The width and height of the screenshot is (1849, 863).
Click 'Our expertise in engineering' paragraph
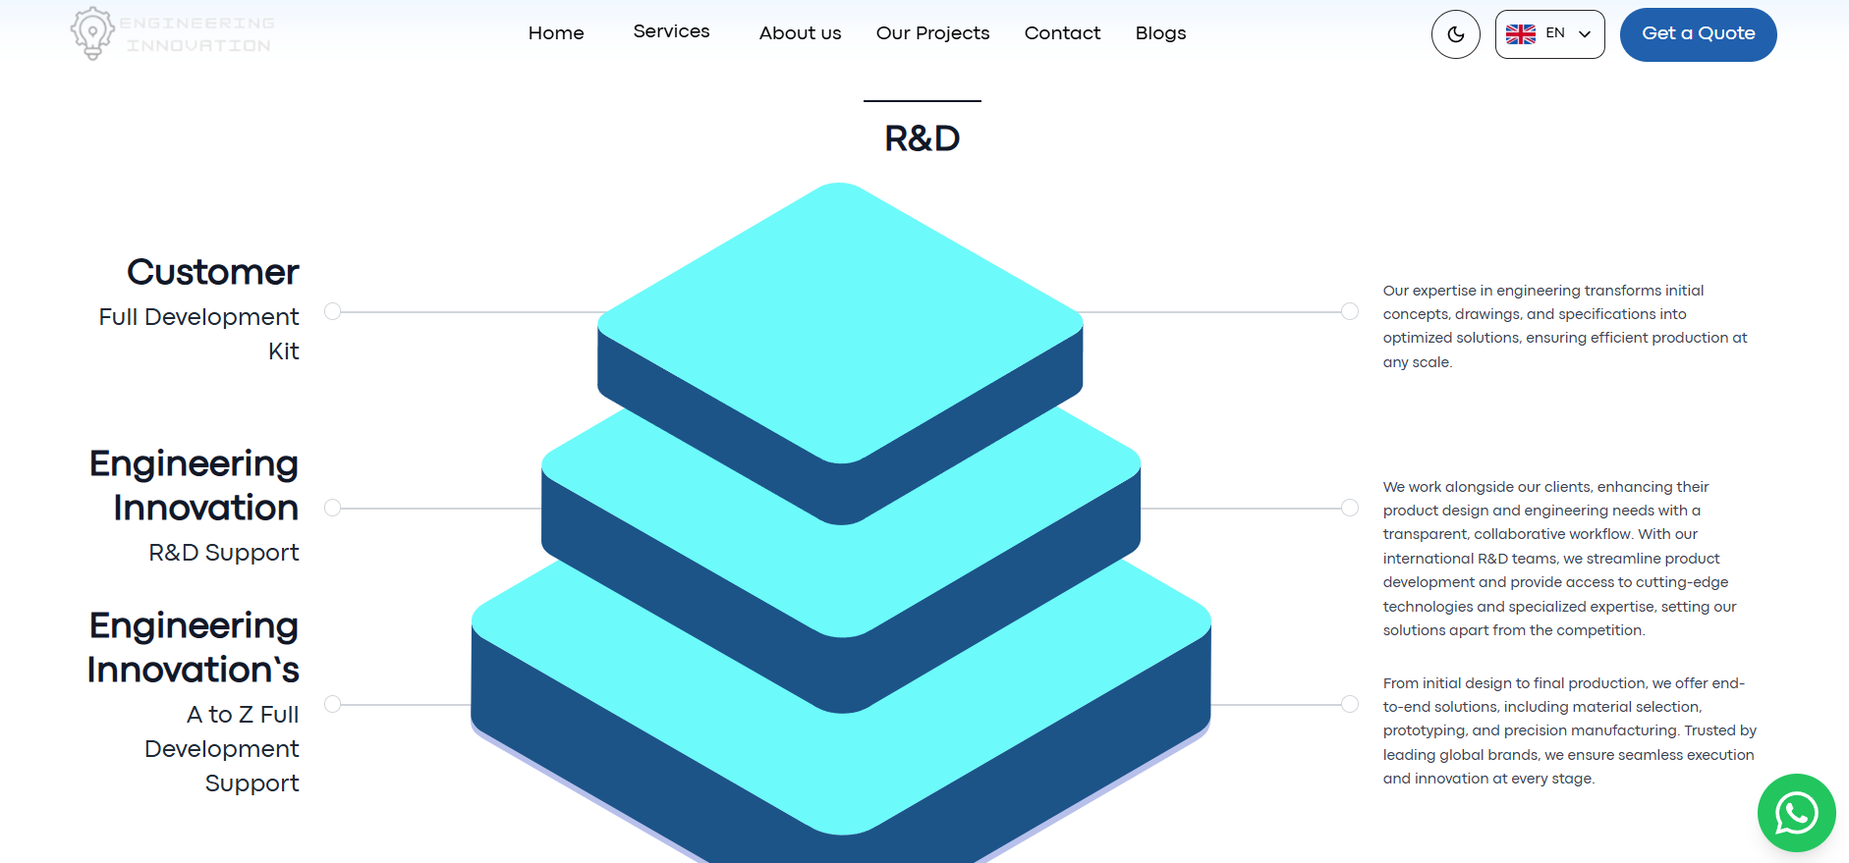1565,326
